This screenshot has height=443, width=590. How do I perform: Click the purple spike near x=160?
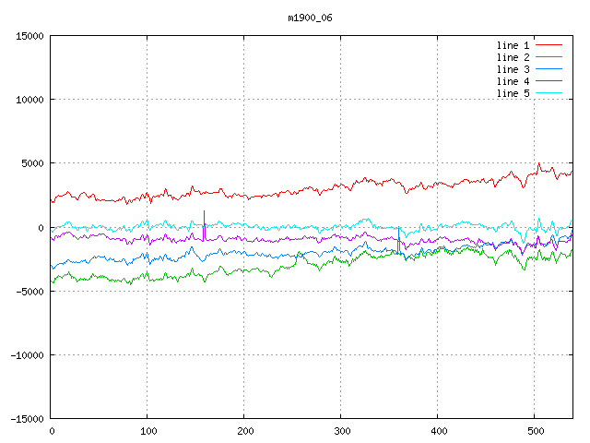tap(204, 225)
